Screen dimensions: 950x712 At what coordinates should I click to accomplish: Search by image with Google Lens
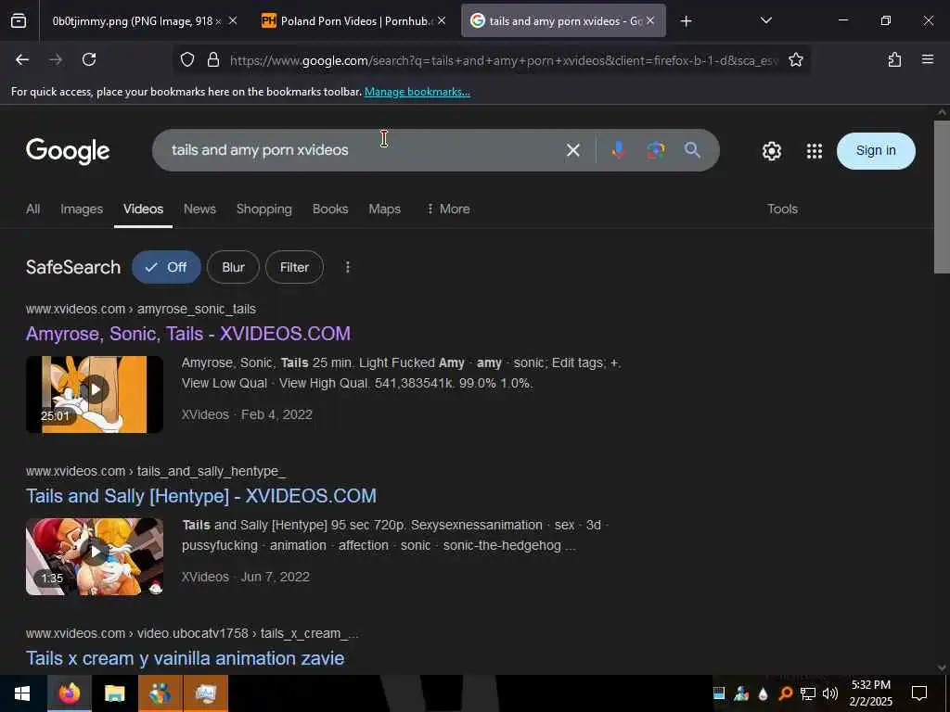(655, 150)
